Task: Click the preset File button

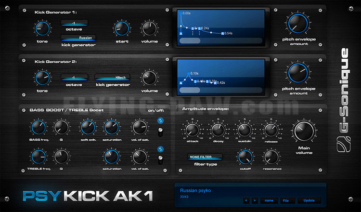Action: [x=287, y=200]
